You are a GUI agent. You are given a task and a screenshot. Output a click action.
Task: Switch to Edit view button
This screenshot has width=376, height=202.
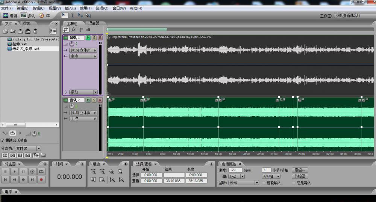(10, 15)
